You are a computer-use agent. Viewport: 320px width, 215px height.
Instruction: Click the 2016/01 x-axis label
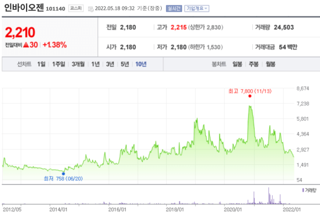(118, 209)
